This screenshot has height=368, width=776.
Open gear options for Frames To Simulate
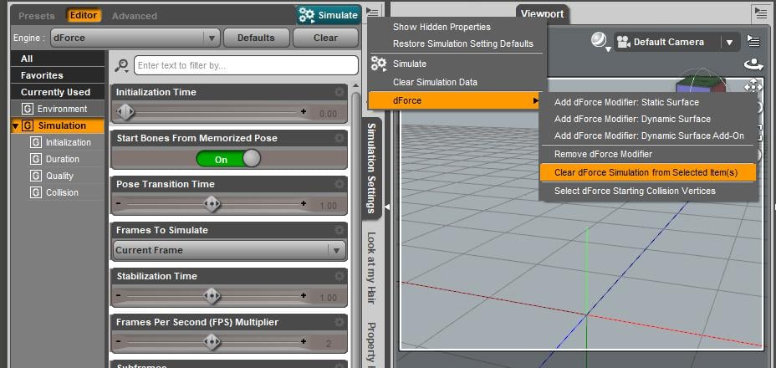339,230
